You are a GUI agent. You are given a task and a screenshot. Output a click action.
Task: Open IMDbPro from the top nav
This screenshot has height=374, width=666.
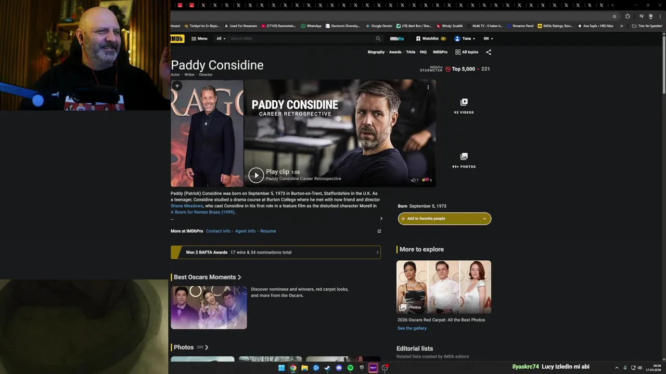397,38
